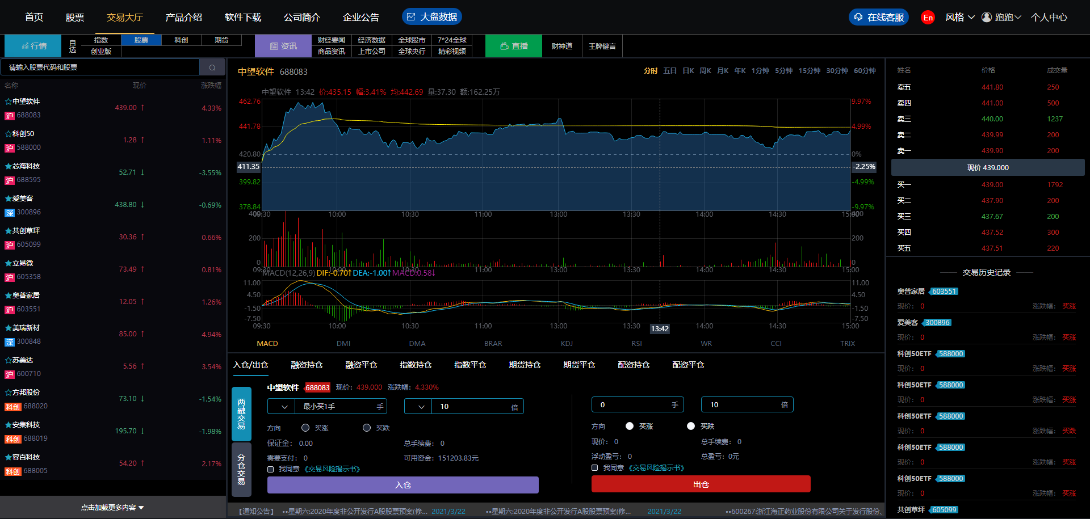1090x519 pixels.
Task: Unstar 芯海科技 from favorites
Action: (x=8, y=166)
